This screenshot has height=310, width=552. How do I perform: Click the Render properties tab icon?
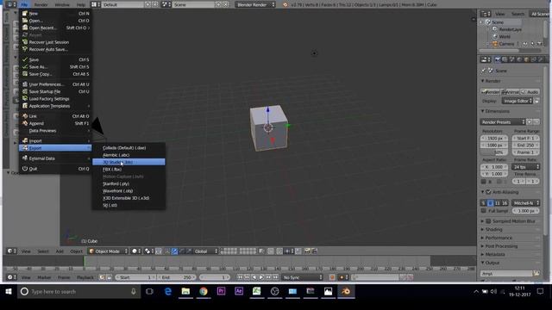pos(497,59)
